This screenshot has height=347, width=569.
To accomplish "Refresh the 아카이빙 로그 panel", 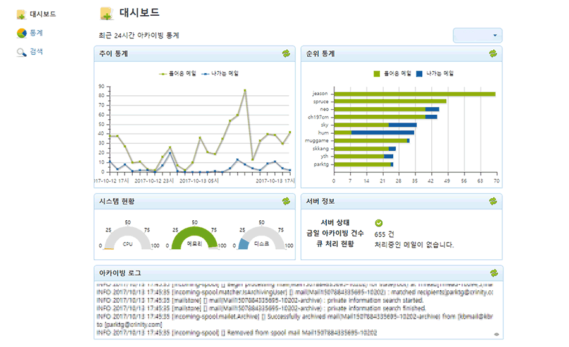I will coord(493,273).
